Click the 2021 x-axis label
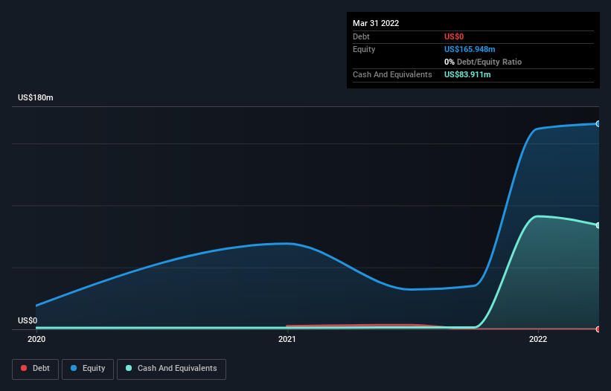This screenshot has height=391, width=611. coord(287,339)
